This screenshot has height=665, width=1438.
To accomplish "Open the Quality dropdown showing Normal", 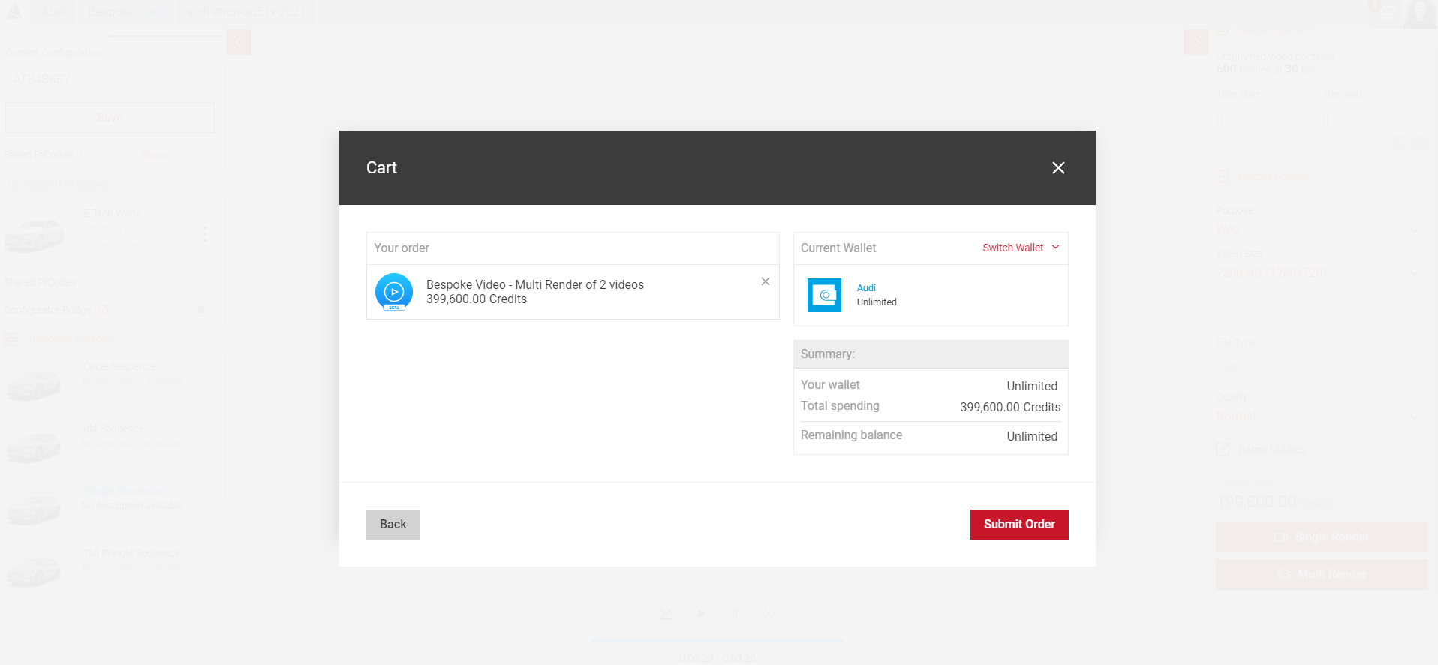I will (x=1319, y=416).
